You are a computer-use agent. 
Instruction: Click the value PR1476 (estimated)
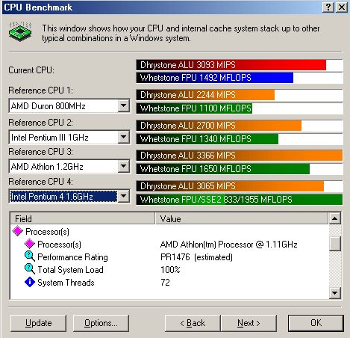[x=196, y=257]
